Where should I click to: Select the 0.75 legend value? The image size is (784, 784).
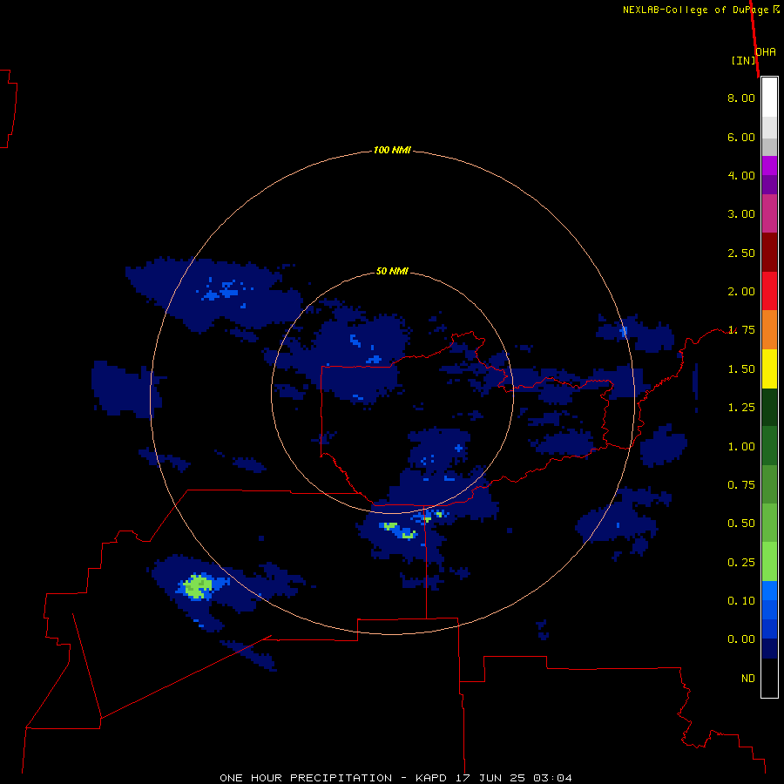pos(741,485)
